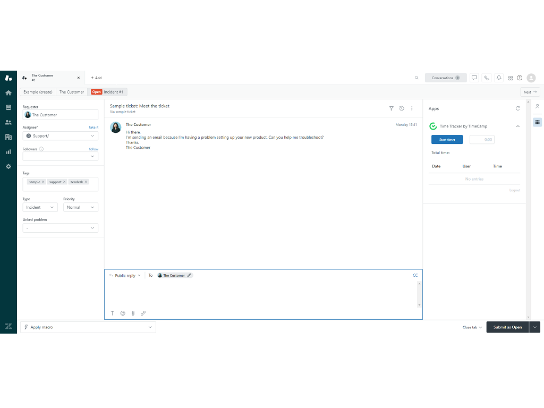The image size is (544, 408).
Task: Insert emoji using the smiley icon
Action: pos(123,313)
